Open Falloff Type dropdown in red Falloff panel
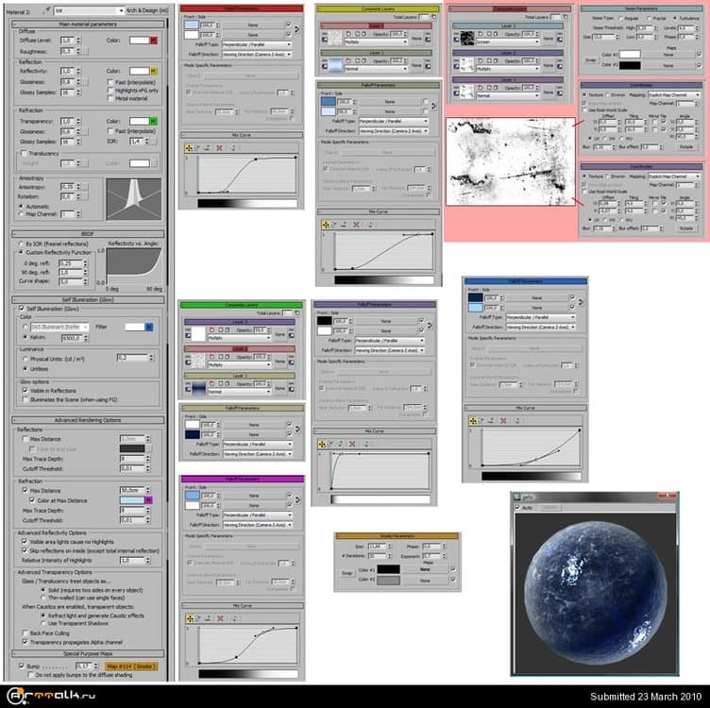This screenshot has height=708, width=710. coord(257,44)
